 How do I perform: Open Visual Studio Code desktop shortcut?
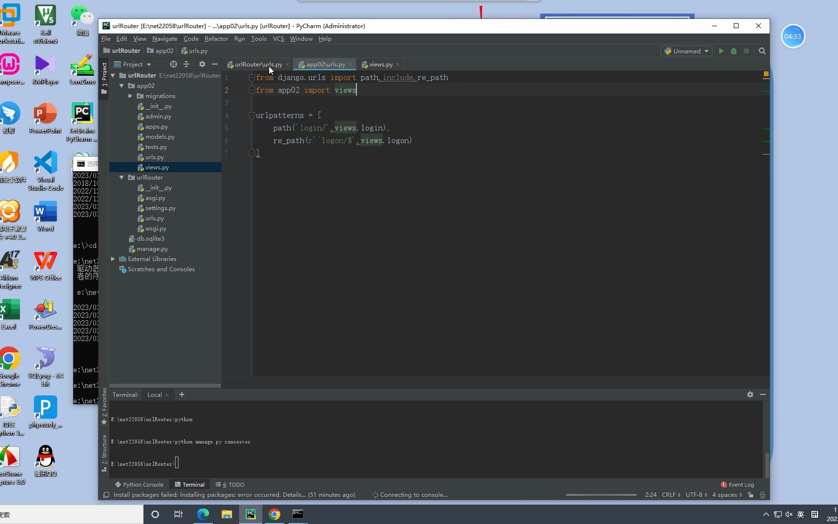(x=46, y=170)
